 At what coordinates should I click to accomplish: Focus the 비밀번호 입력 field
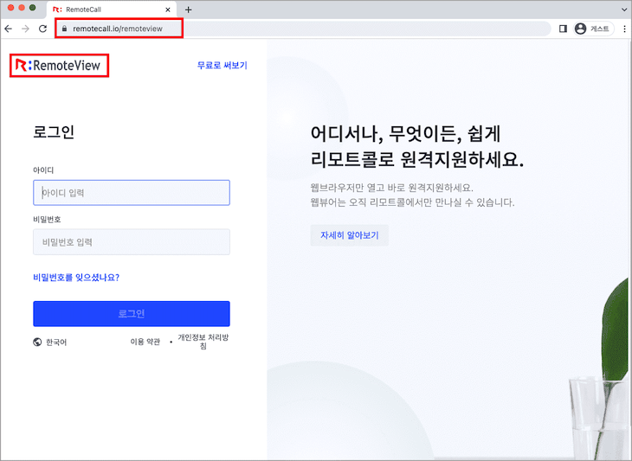pyautogui.click(x=132, y=242)
